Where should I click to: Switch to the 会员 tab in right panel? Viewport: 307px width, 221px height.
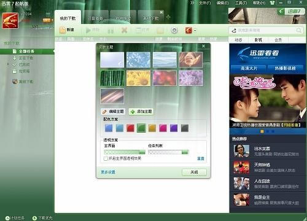point(278,40)
